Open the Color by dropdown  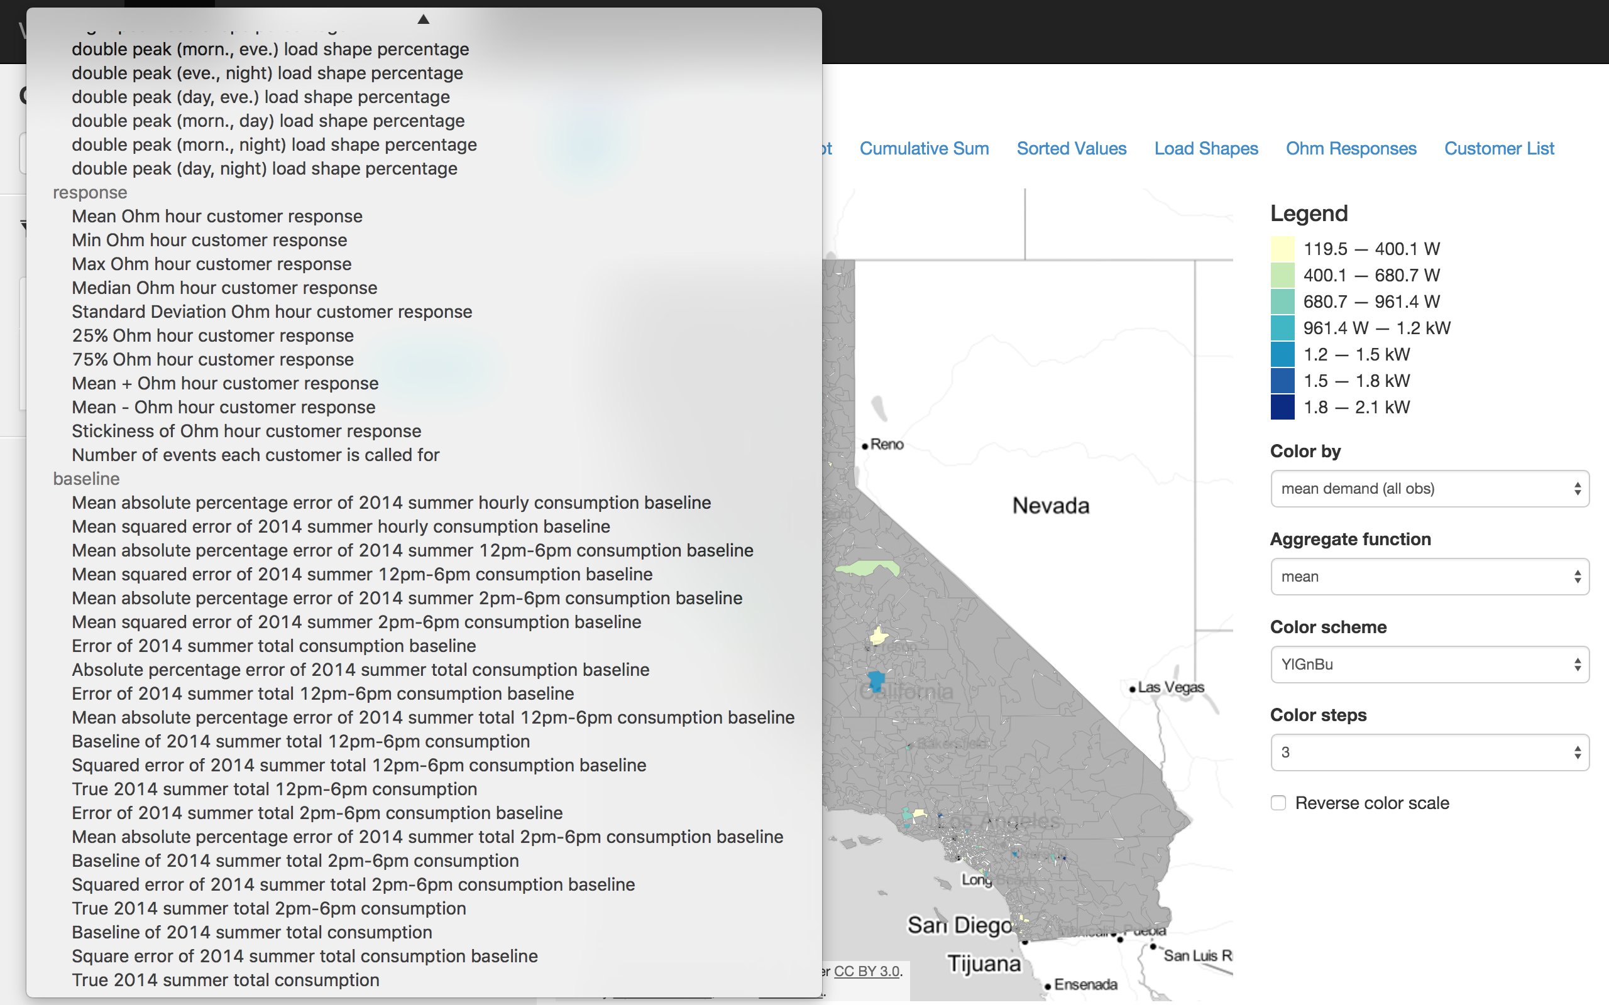point(1429,489)
